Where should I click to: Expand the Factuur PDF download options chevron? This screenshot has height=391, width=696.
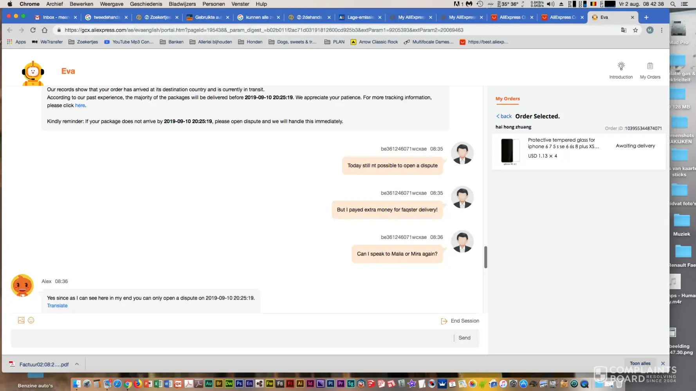coord(77,364)
